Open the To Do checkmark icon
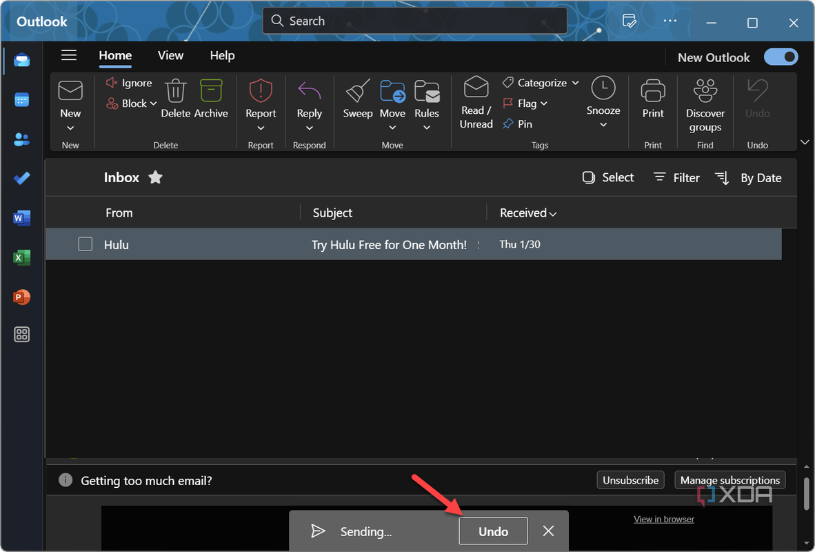The image size is (815, 552). click(22, 179)
